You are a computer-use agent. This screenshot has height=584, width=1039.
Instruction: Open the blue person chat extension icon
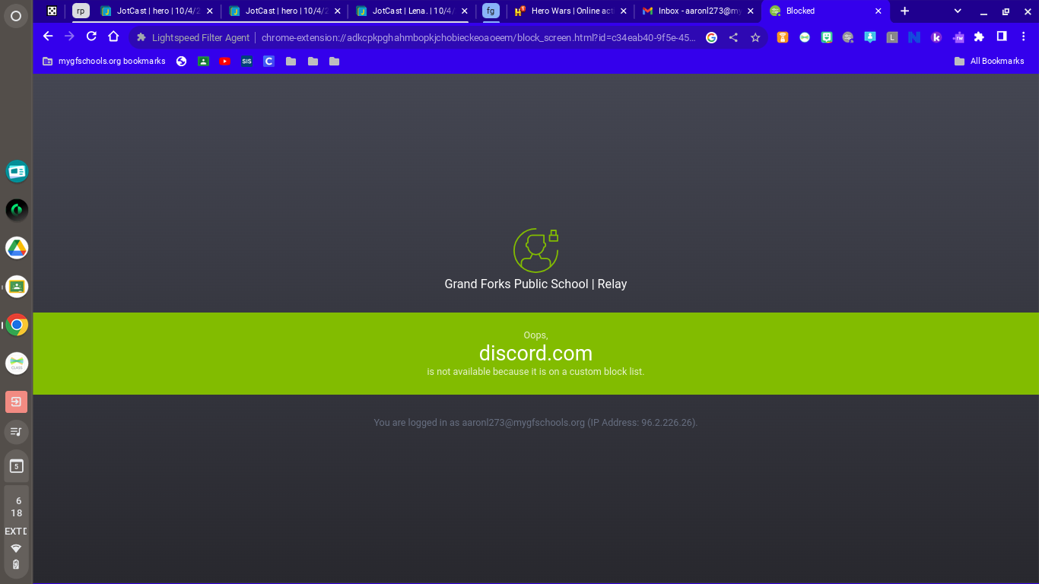click(x=870, y=37)
